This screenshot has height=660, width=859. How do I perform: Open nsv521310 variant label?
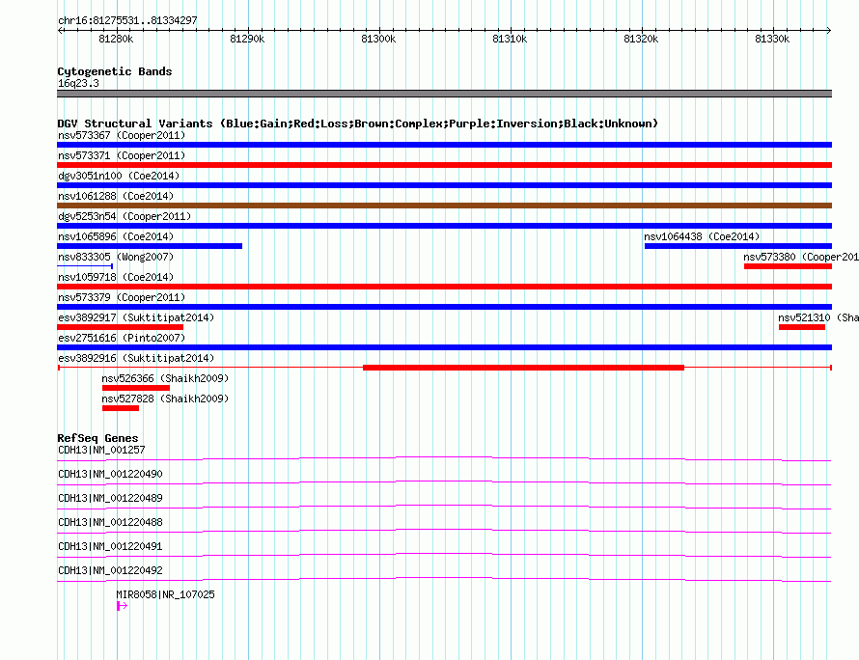(818, 317)
